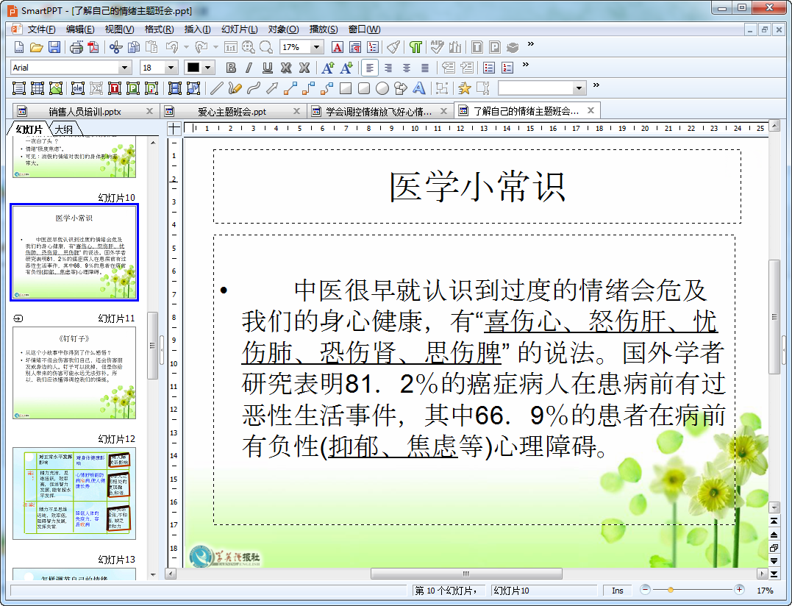Screen dimensions: 792x606
Task: Open the font color dropdown arrow
Action: click(x=207, y=68)
